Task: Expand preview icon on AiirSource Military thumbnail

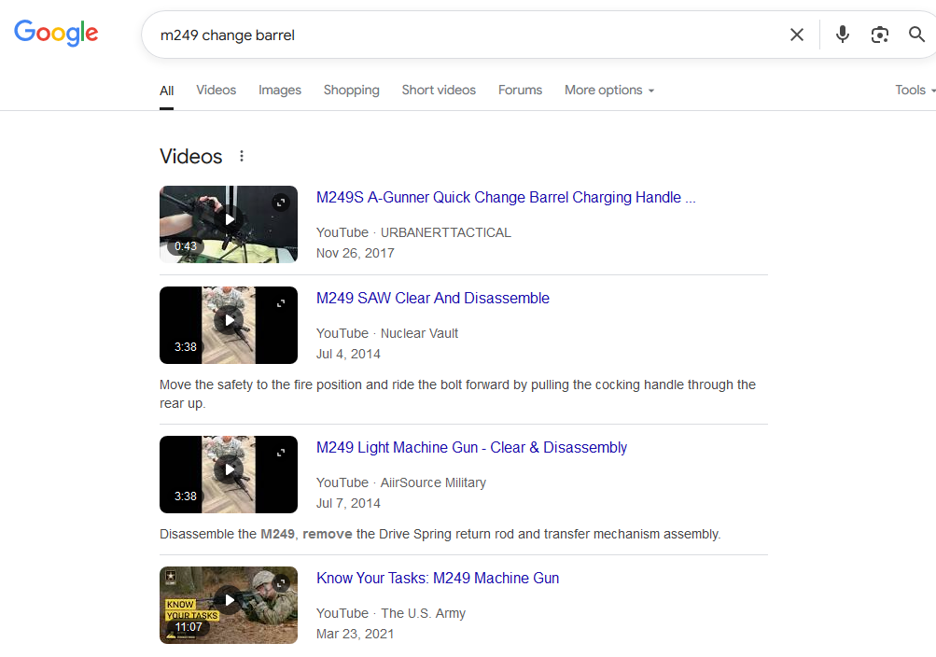Action: tap(281, 453)
